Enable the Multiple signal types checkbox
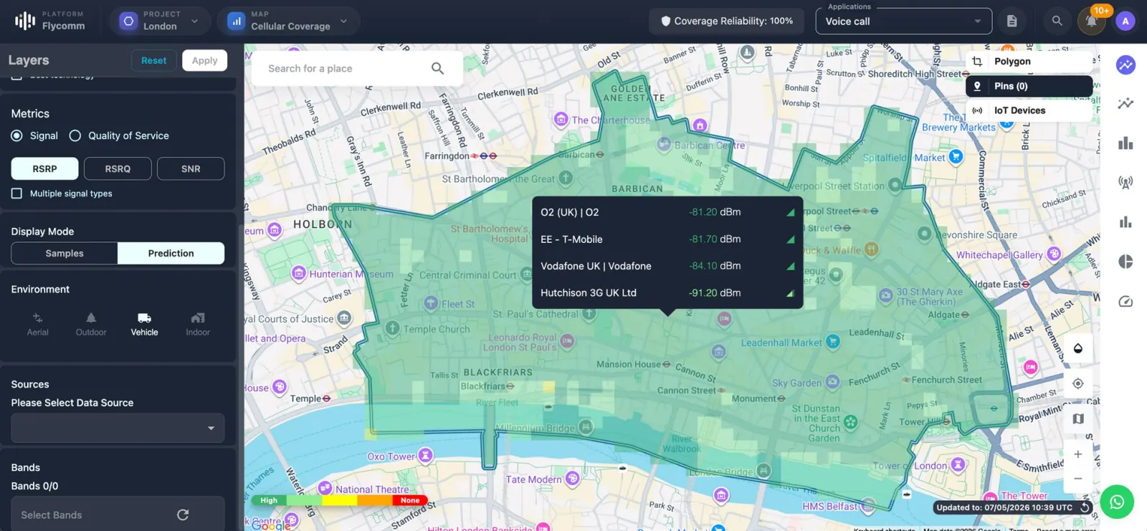Screen dimensions: 1147x531 [x=16, y=193]
